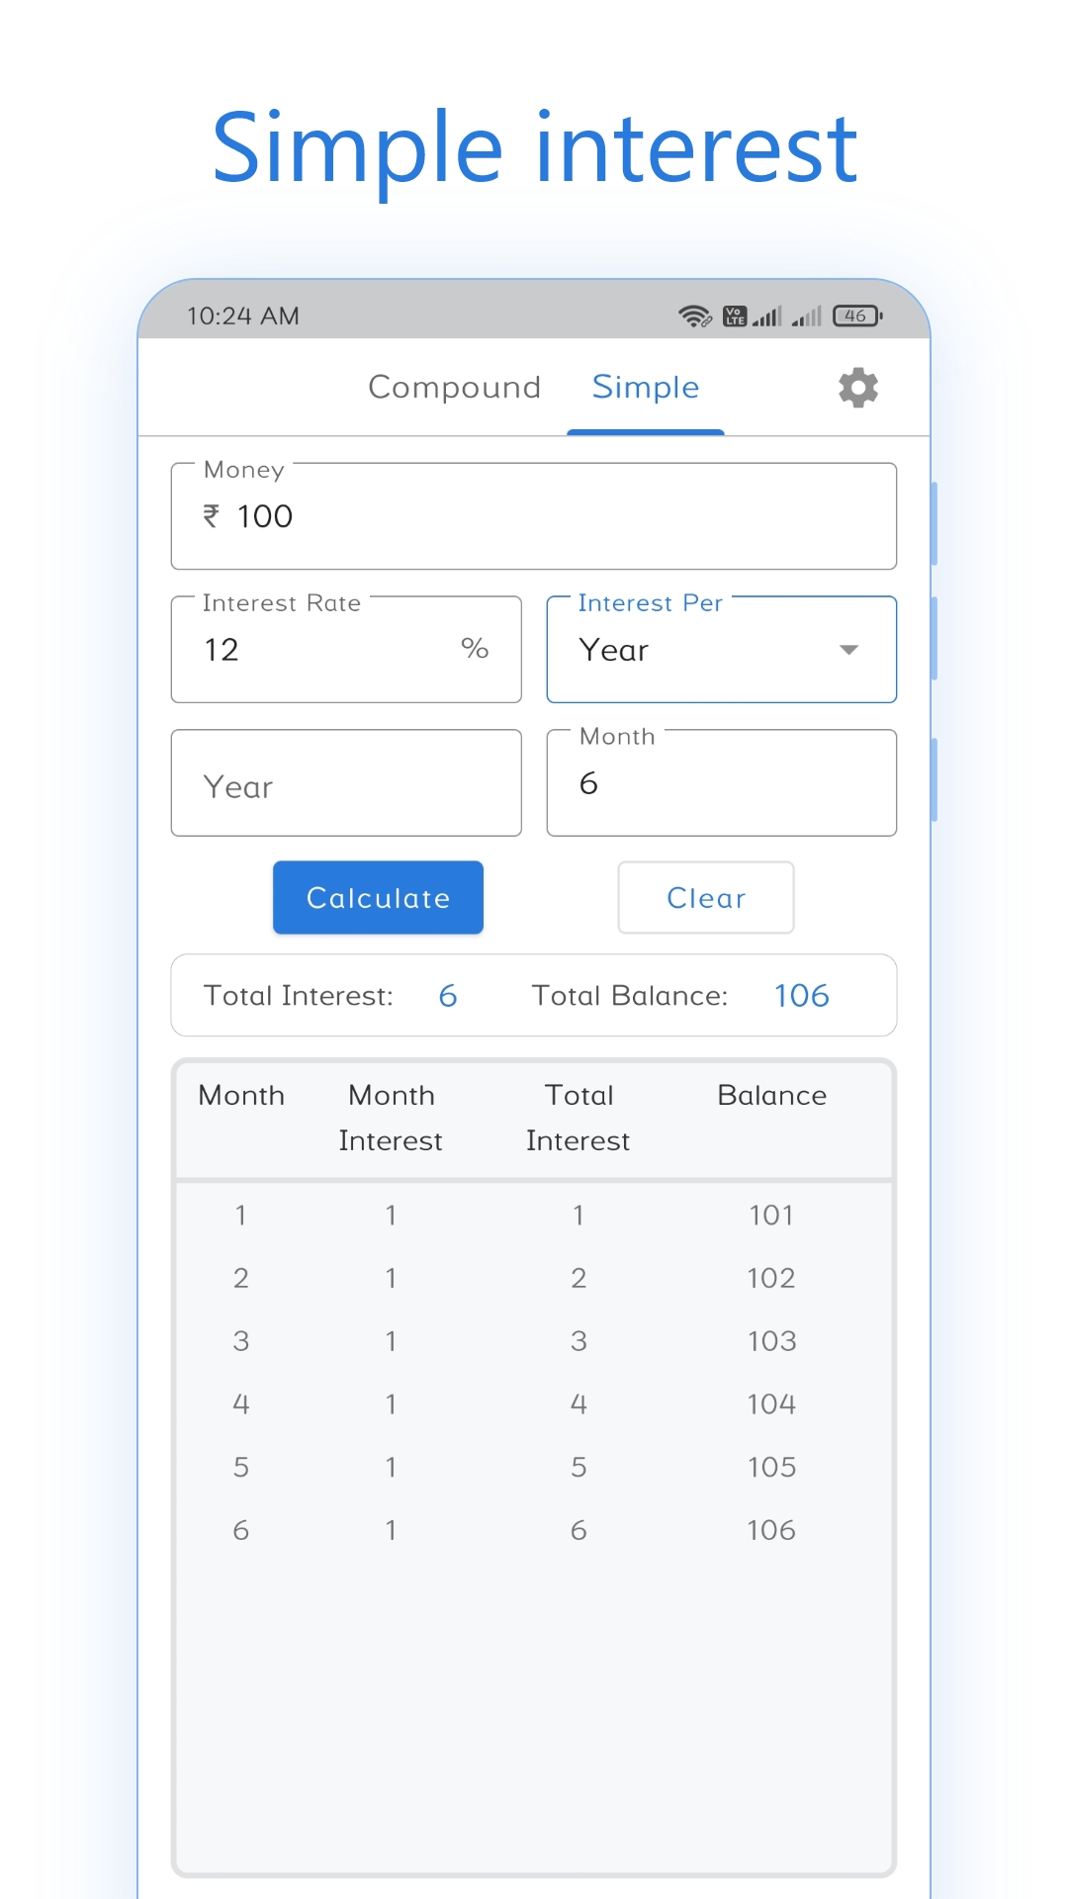Viewport: 1068px width, 1899px height.
Task: Expand the Year selection chevron
Action: click(848, 650)
